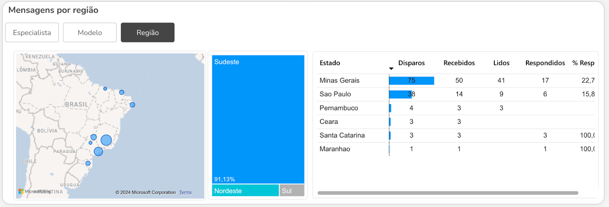Select the gray Sul treemap block
This screenshot has width=609, height=207.
click(292, 191)
